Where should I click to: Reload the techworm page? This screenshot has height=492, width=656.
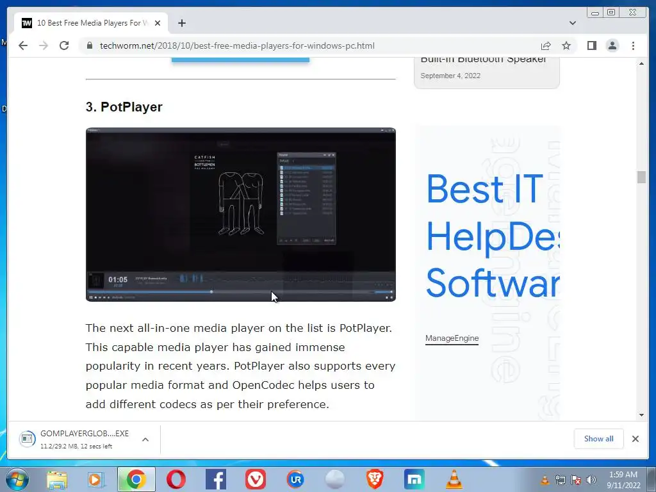[64, 45]
